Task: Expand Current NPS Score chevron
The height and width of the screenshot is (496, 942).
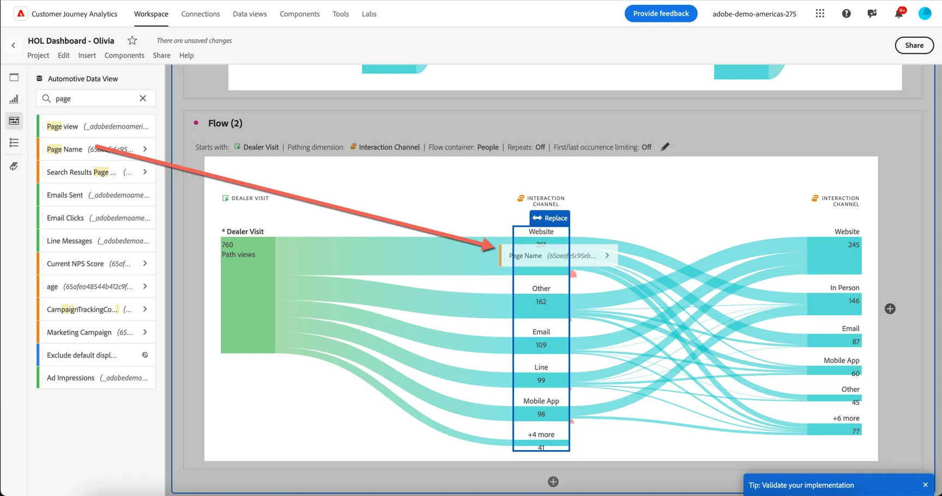Action: coord(145,263)
